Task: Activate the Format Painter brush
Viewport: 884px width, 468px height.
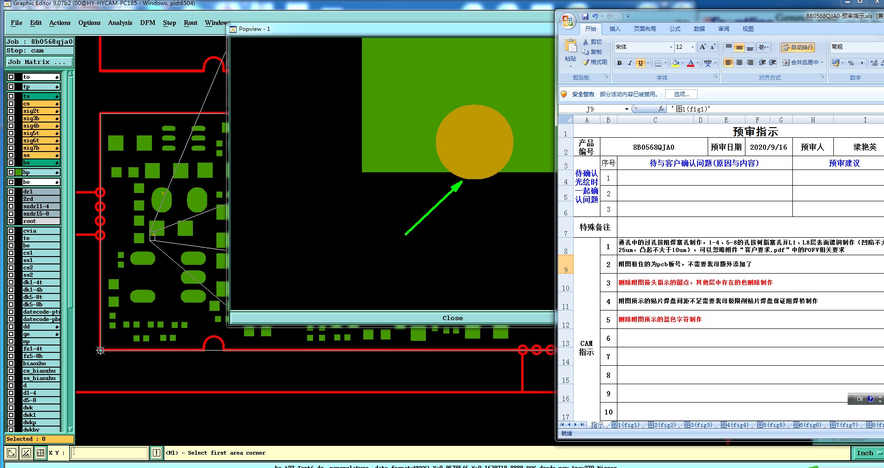Action: point(586,62)
